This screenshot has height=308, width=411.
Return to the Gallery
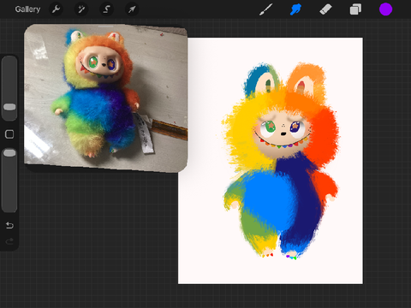[27, 9]
